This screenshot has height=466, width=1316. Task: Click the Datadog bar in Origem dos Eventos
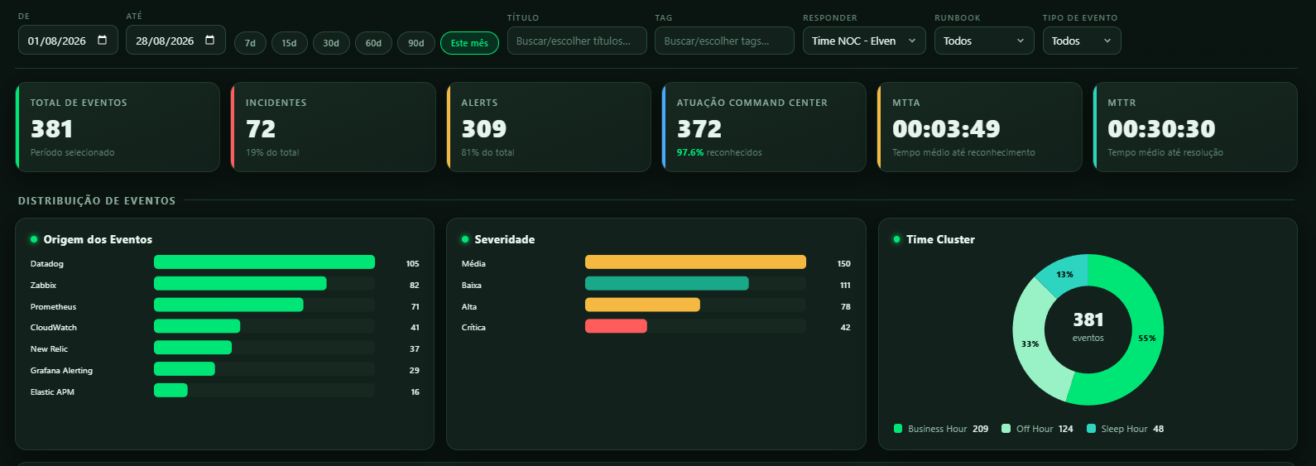264,262
